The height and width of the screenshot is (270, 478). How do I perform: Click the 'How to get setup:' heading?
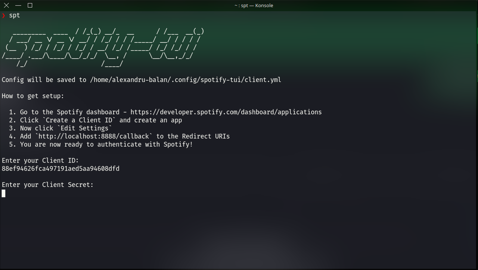coord(33,96)
